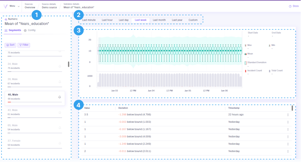The height and width of the screenshot is (162, 301).
Task: Click "22 hours ago" timestamp cell
Action: click(x=236, y=115)
